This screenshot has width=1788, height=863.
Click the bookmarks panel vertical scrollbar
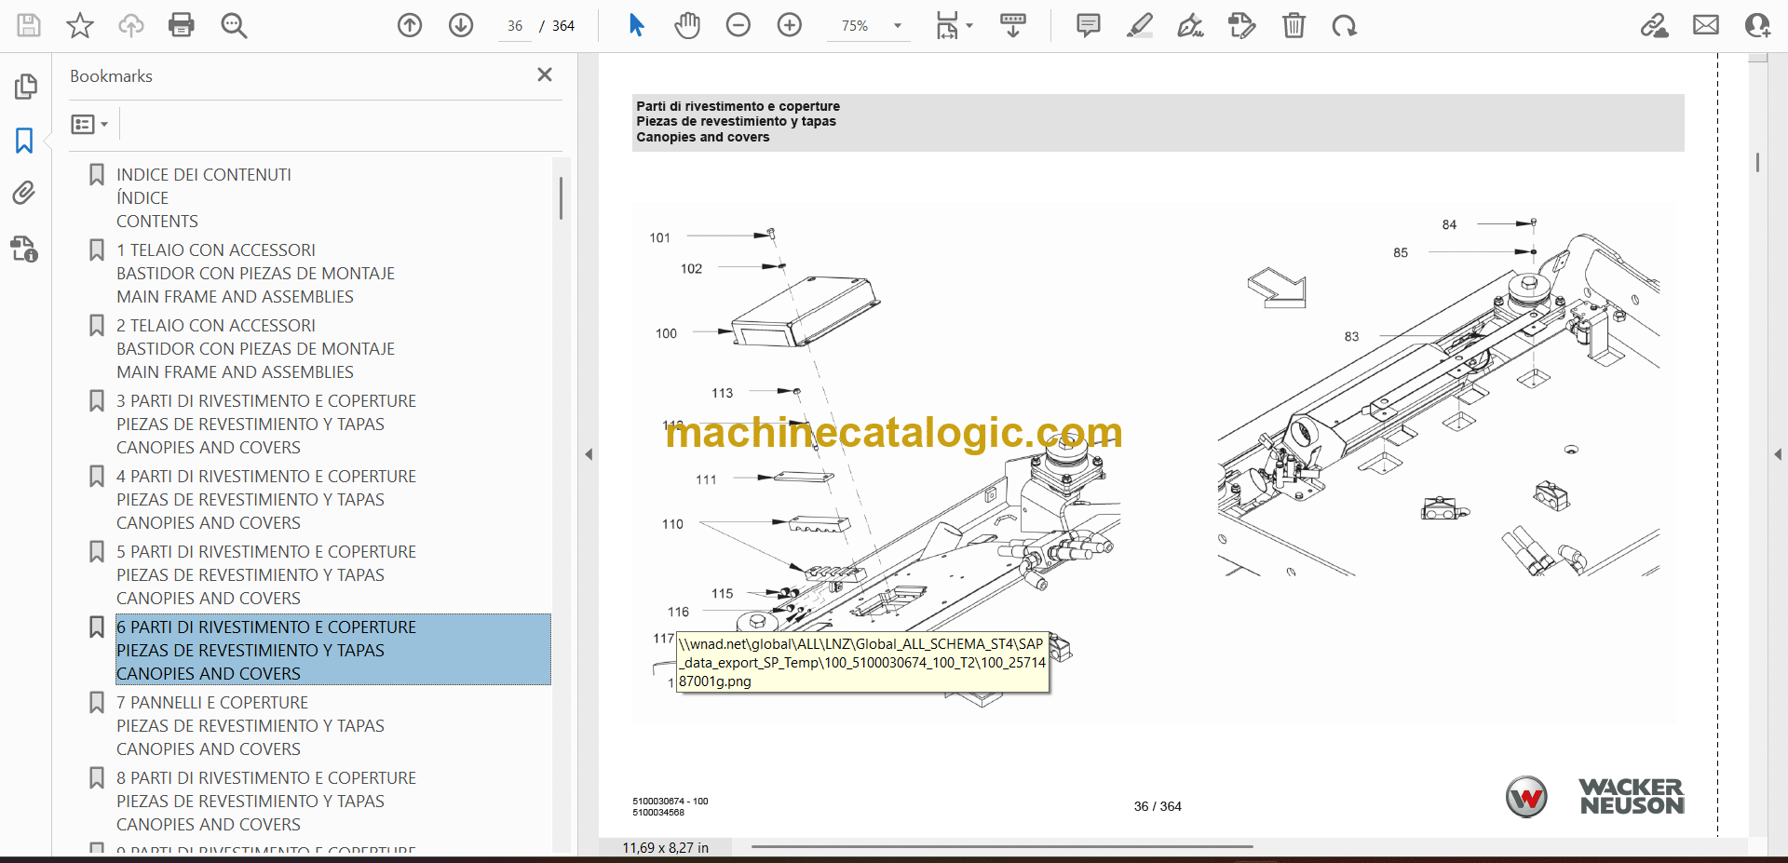(x=561, y=198)
